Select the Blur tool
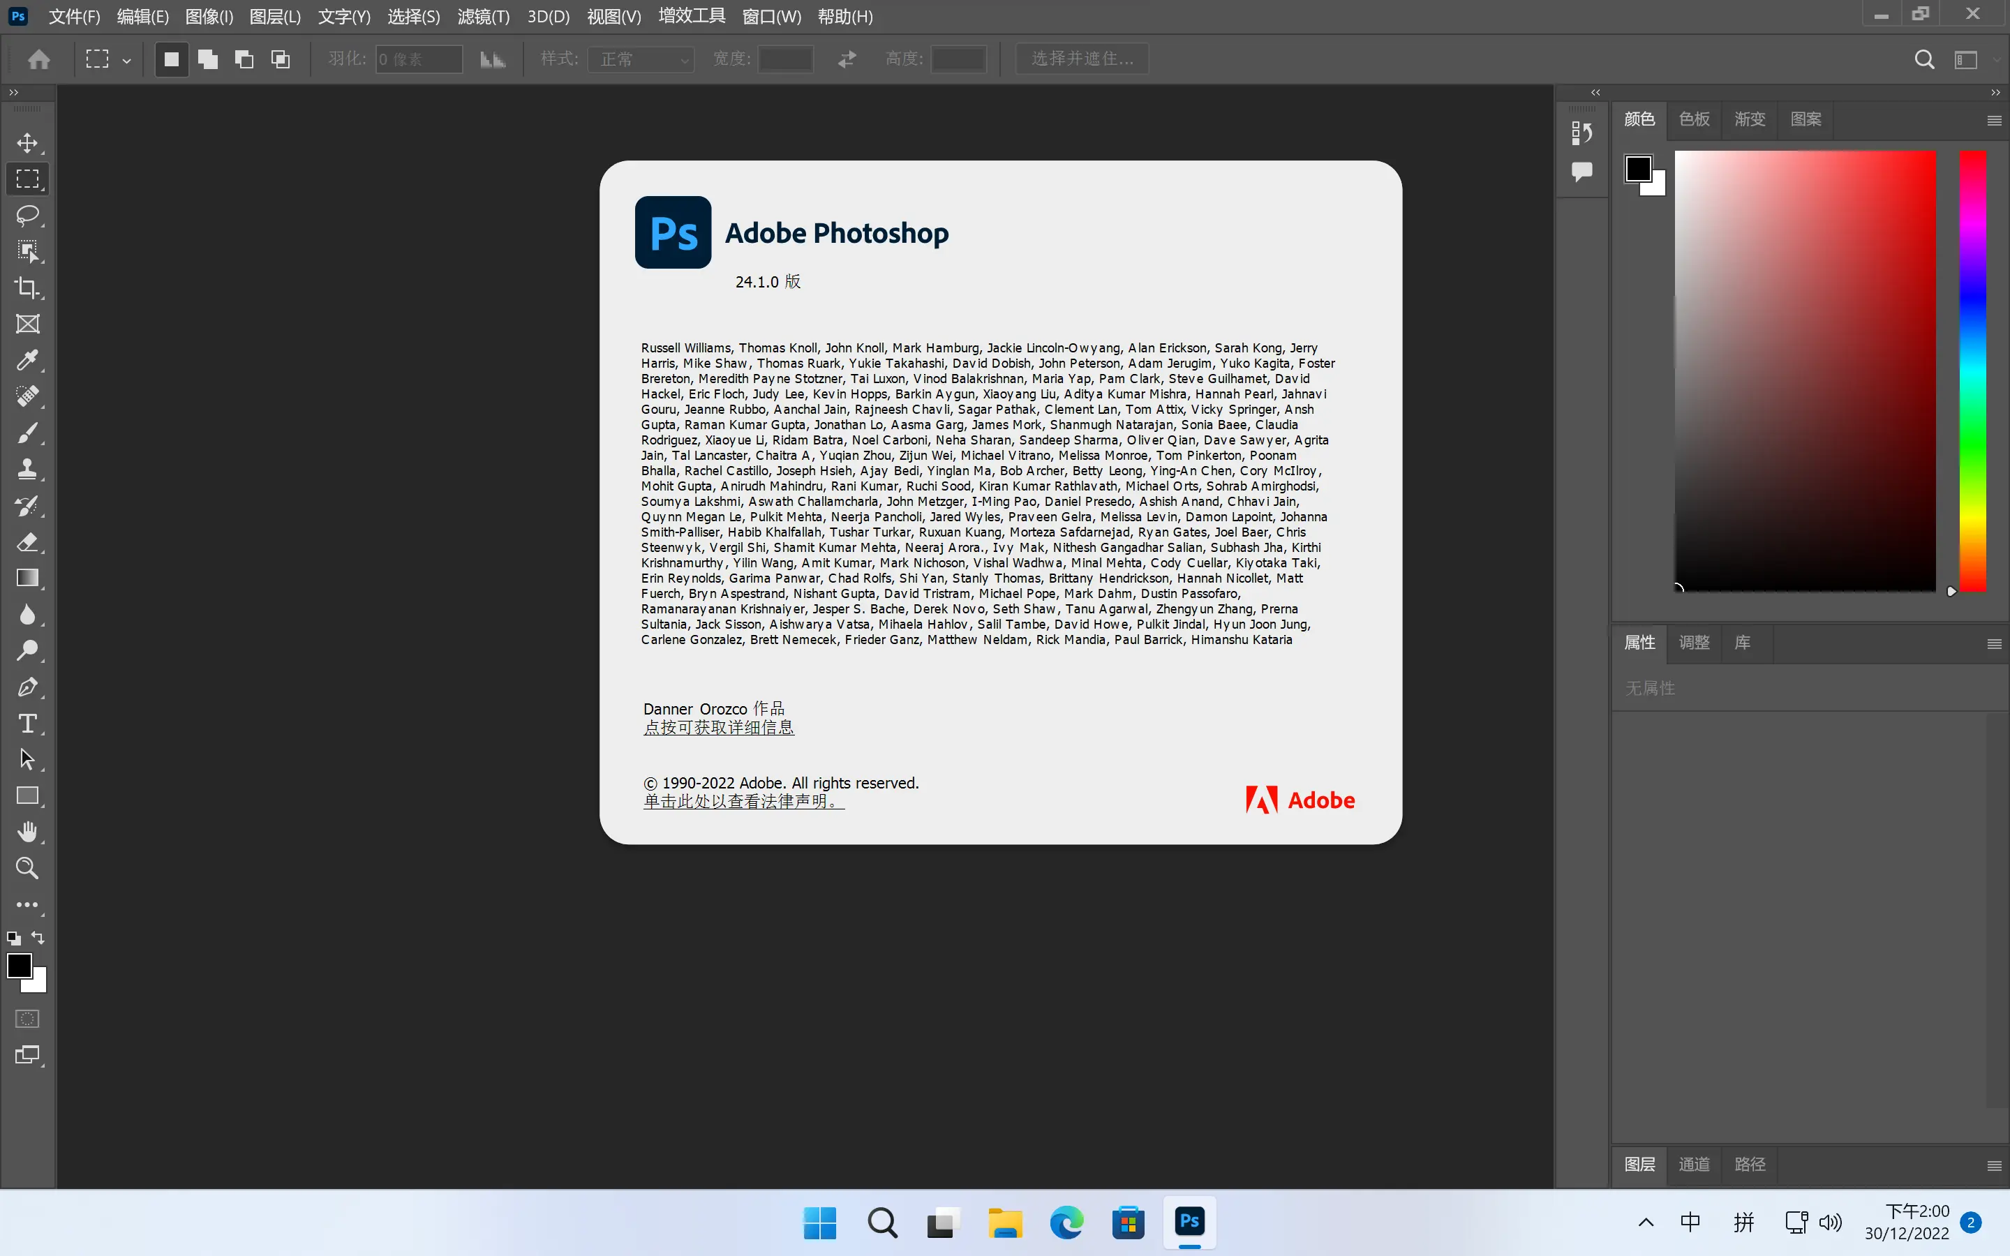This screenshot has height=1256, width=2010. tap(27, 614)
